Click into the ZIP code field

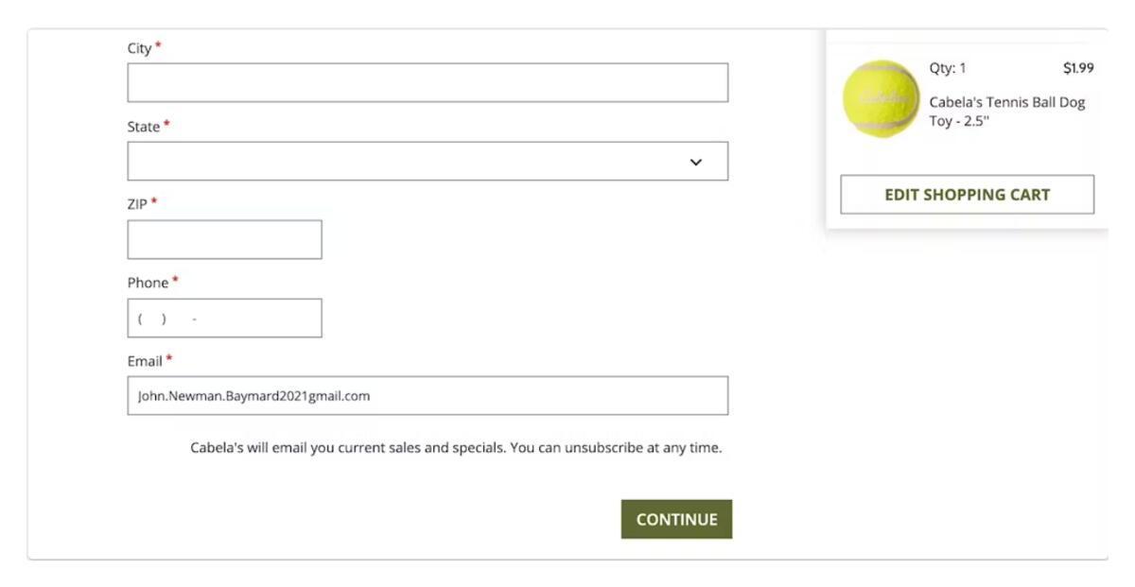pos(224,239)
